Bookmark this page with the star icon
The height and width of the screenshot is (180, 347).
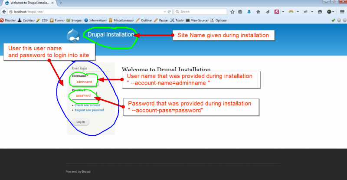[232, 12]
